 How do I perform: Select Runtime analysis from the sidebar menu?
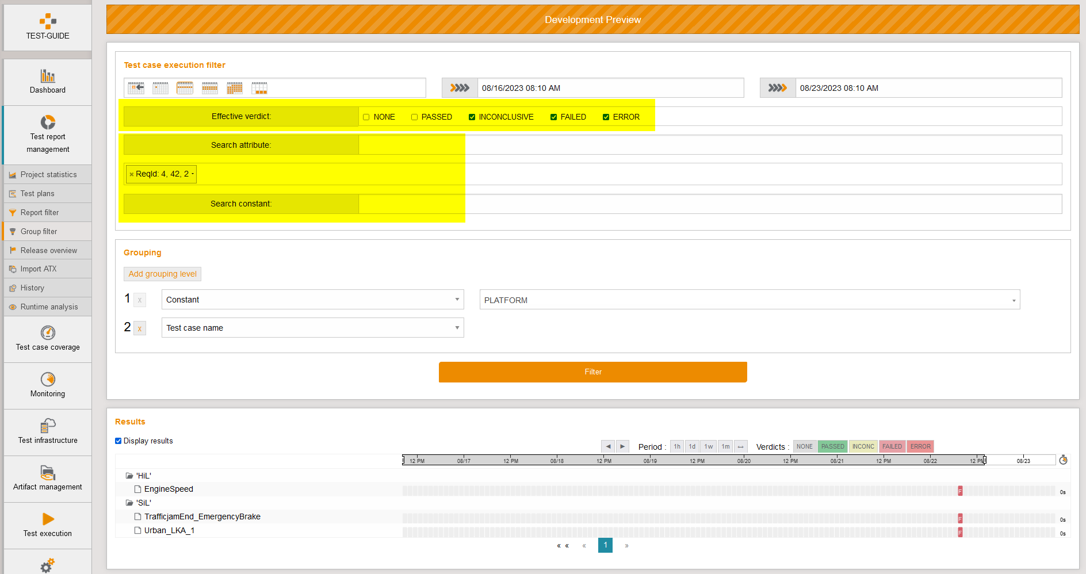click(x=49, y=307)
